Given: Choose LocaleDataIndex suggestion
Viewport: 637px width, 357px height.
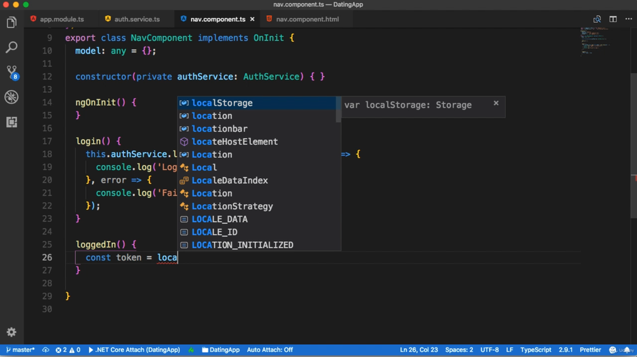Looking at the screenshot, I should click(257, 181).
